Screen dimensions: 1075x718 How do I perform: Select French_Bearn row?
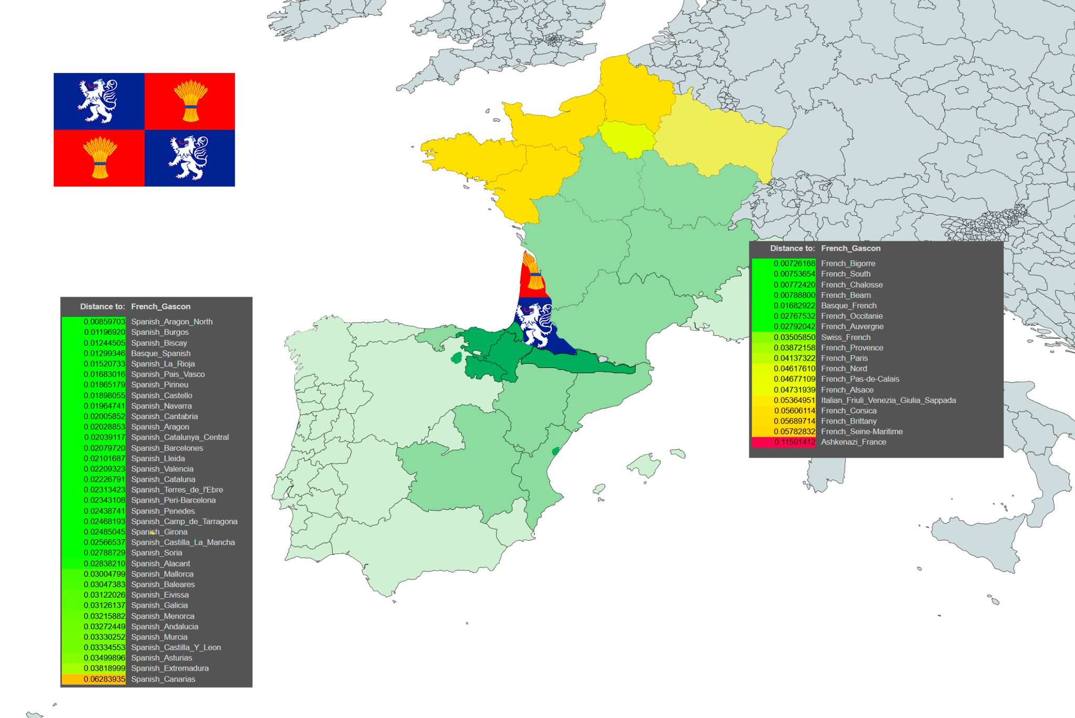[x=877, y=295]
